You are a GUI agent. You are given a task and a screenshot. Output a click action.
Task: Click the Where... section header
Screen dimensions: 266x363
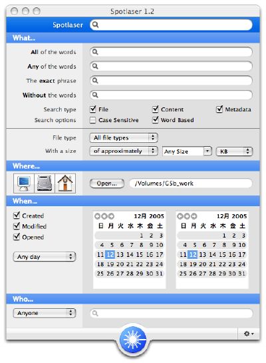pyautogui.click(x=133, y=166)
